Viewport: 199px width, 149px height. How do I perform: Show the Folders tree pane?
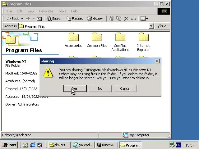coord(75,19)
